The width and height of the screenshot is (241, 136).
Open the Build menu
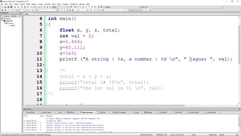click(x=28, y=4)
